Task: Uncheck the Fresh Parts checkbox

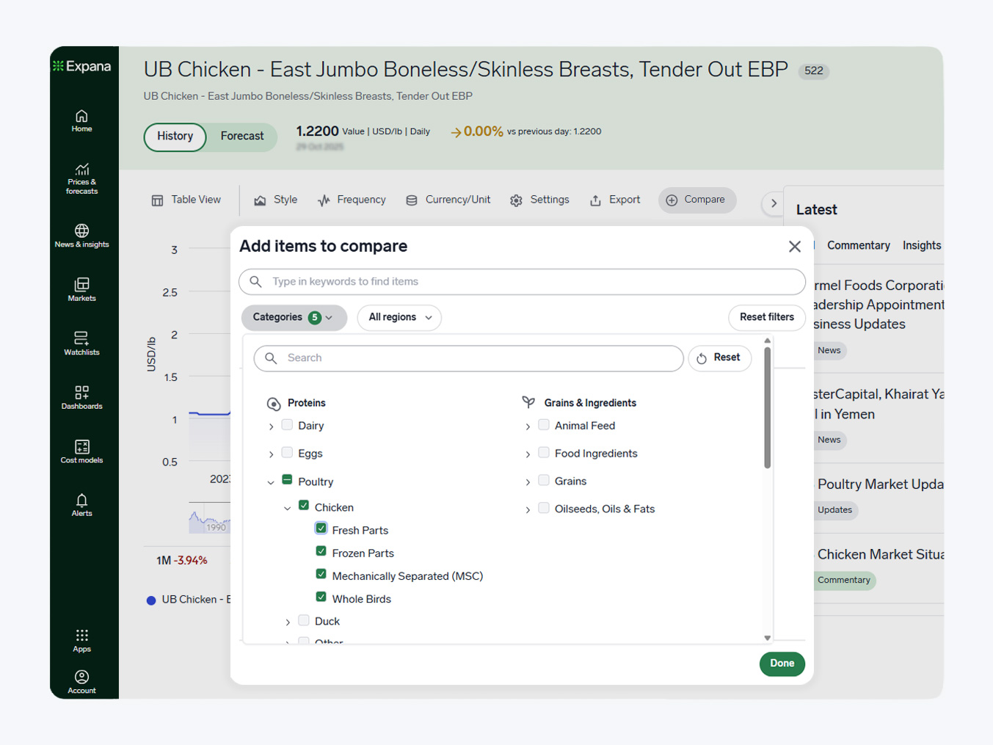Action: pyautogui.click(x=321, y=528)
